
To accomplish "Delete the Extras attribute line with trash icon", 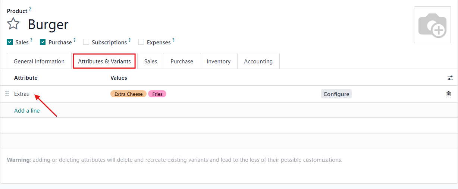I will (x=448, y=94).
